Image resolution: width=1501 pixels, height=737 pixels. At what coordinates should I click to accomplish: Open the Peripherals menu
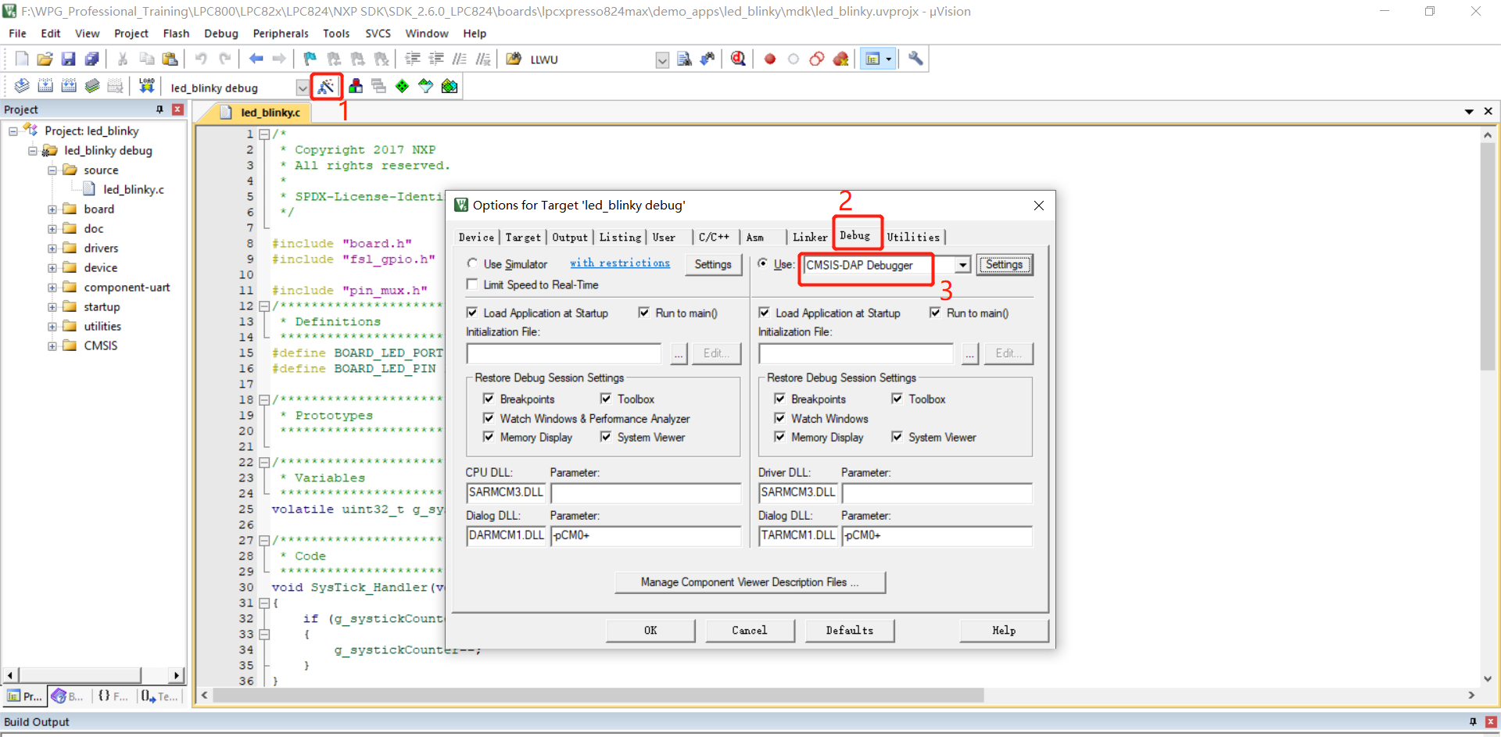point(280,34)
